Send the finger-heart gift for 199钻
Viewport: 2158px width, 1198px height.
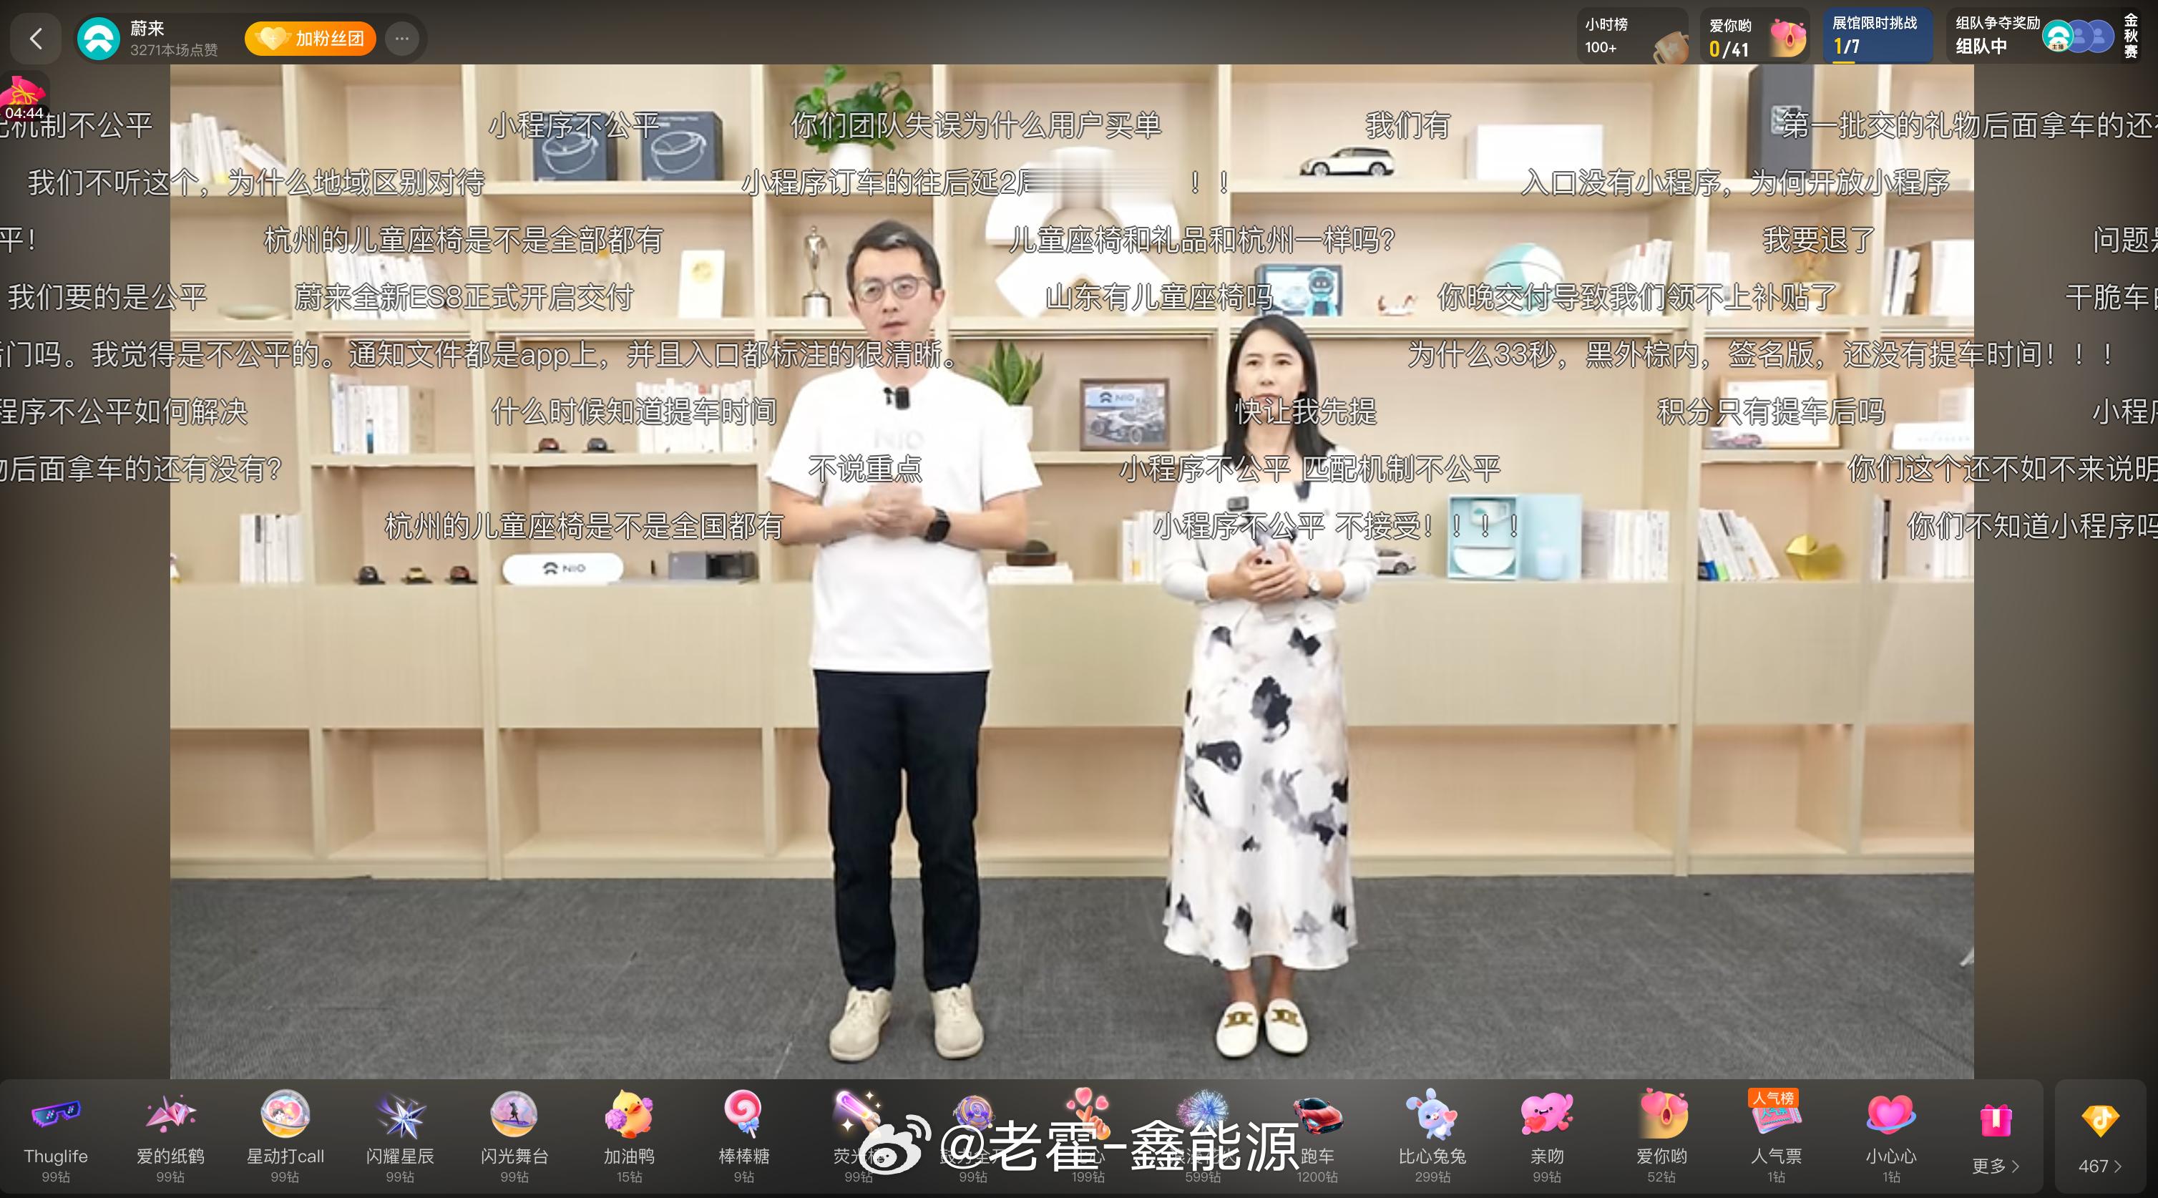pos(1088,1138)
